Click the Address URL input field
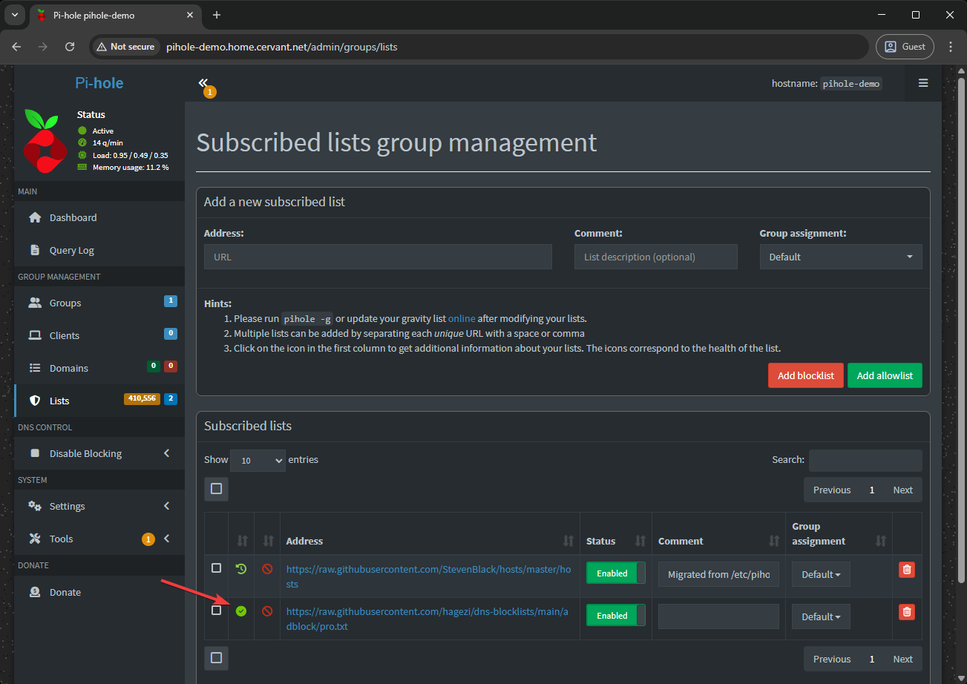The height and width of the screenshot is (684, 967). pyautogui.click(x=378, y=257)
